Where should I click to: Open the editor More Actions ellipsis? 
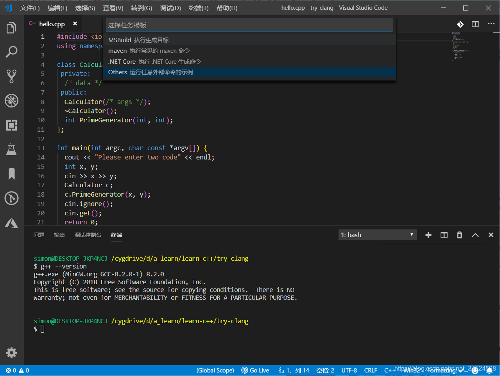coord(491,24)
